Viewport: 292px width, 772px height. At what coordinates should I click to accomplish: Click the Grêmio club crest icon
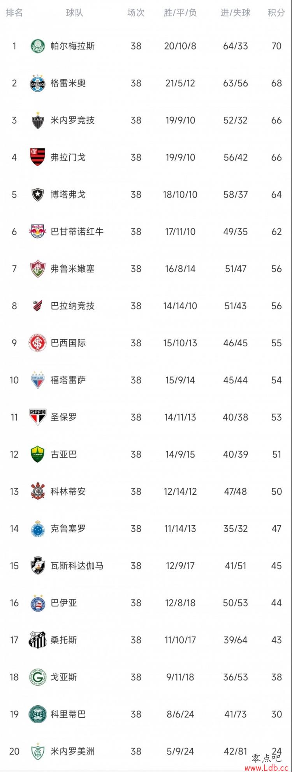click(38, 83)
